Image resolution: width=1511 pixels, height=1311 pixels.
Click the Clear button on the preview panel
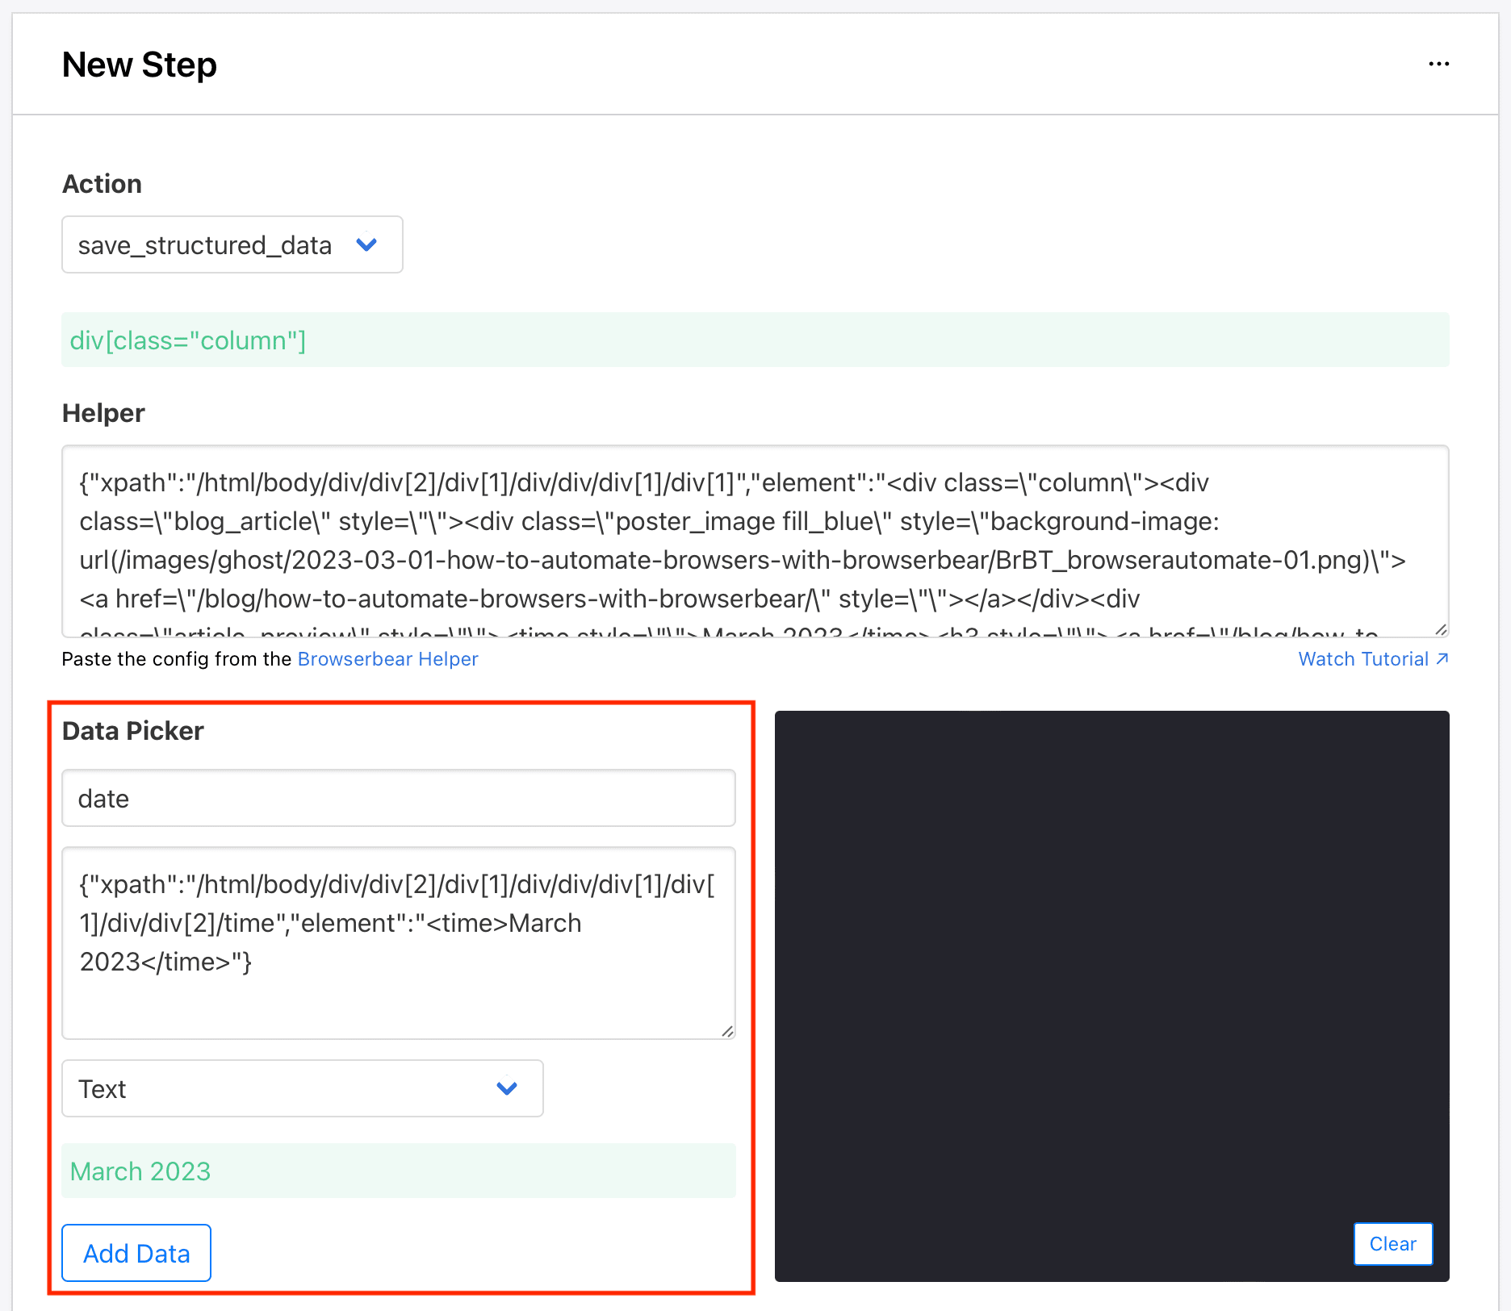coord(1392,1244)
